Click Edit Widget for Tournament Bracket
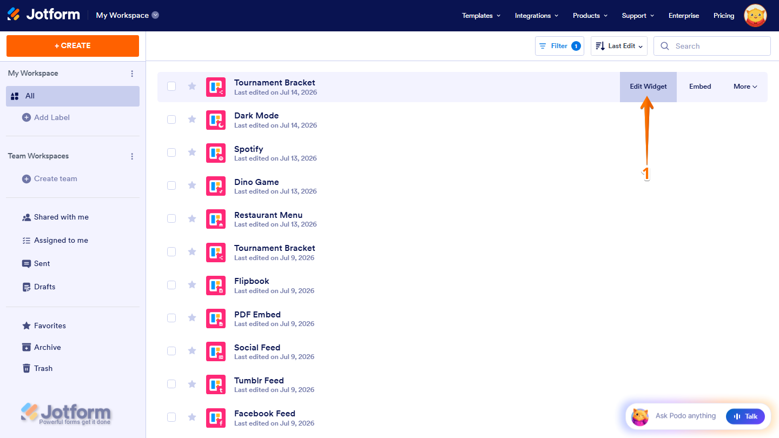Screen dimensions: 779x438 pyautogui.click(x=648, y=87)
